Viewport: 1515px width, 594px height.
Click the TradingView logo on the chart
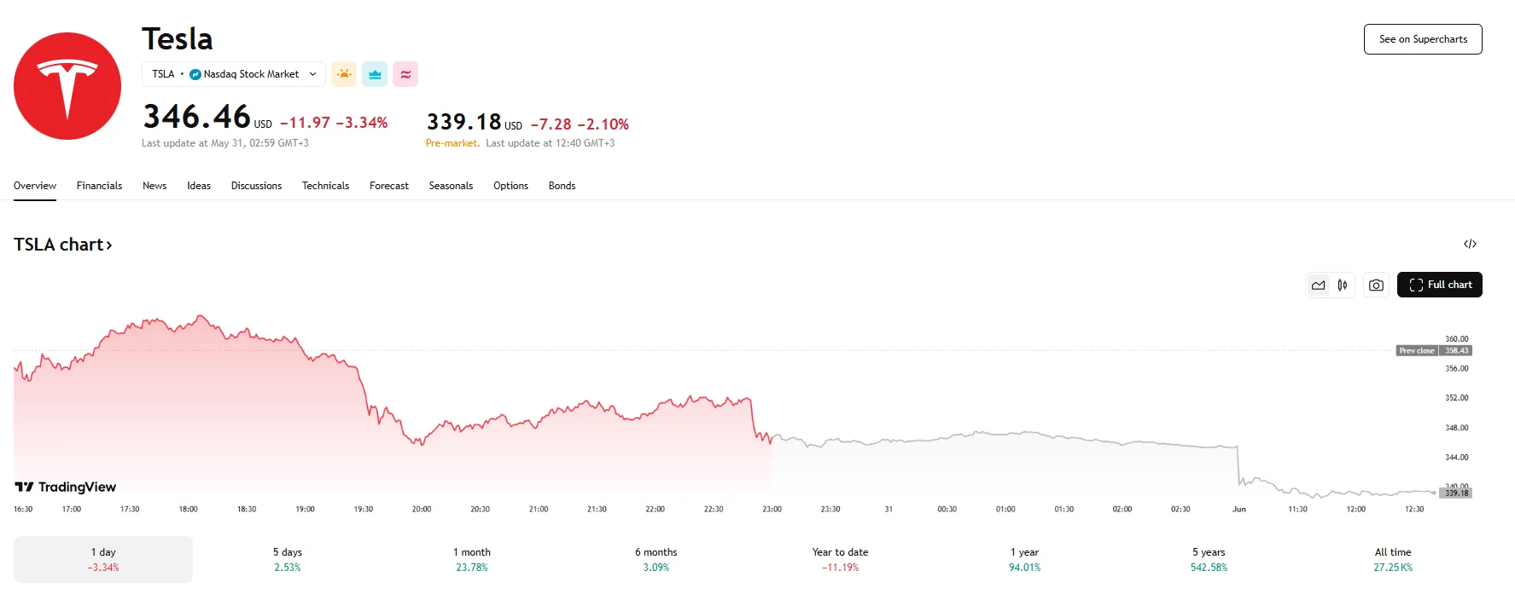66,487
